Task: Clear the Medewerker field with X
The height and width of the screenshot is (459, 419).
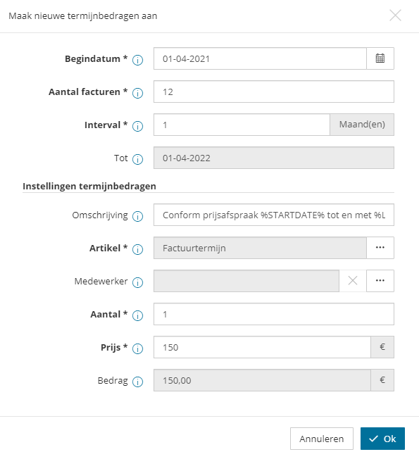Action: point(353,281)
